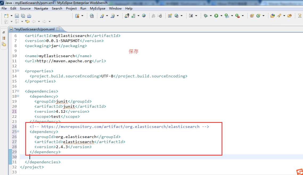Click the 2.0 project toolbar icon
Image resolution: width=303 pixels, height=175 pixels.
pos(92,16)
